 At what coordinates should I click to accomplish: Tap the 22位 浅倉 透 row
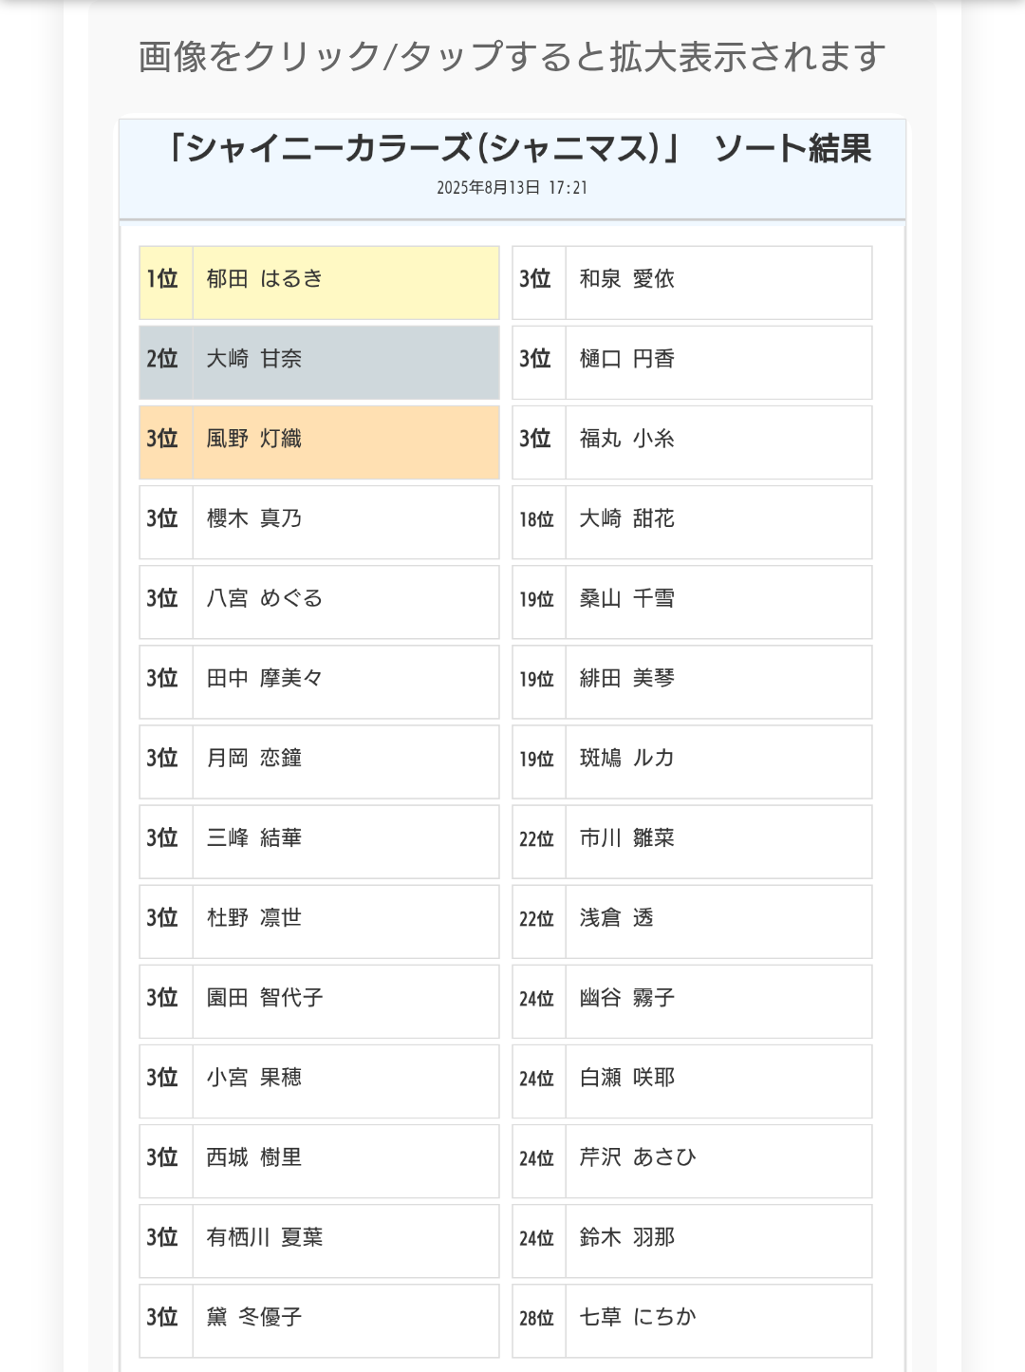coord(692,921)
